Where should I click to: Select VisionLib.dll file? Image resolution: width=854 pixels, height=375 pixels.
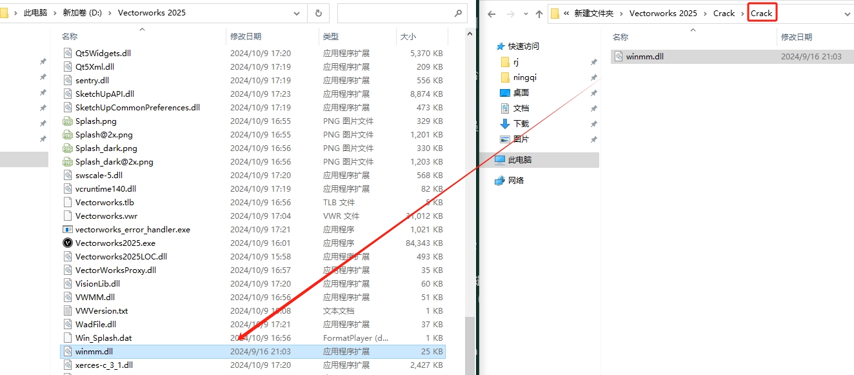tap(97, 283)
